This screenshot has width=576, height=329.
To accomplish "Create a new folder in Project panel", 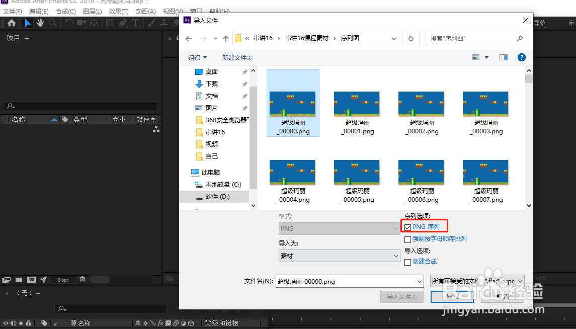I will (19, 279).
